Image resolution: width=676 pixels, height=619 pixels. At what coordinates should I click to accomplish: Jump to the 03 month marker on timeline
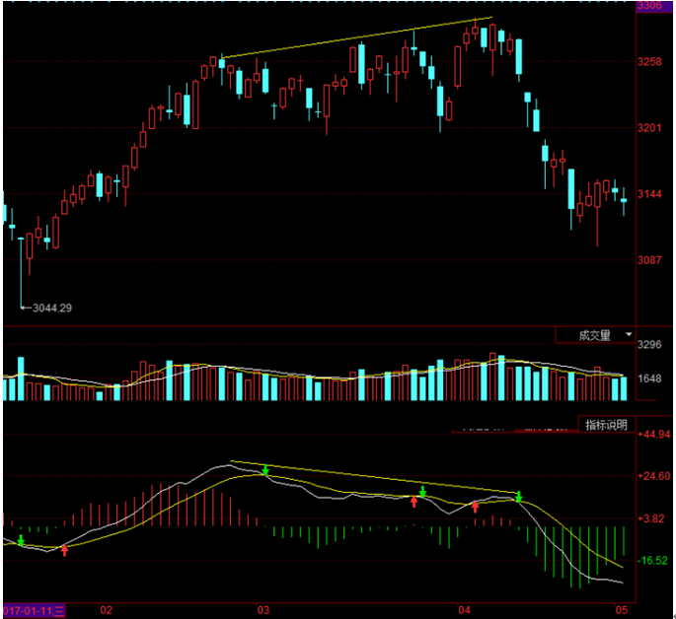coord(263,609)
